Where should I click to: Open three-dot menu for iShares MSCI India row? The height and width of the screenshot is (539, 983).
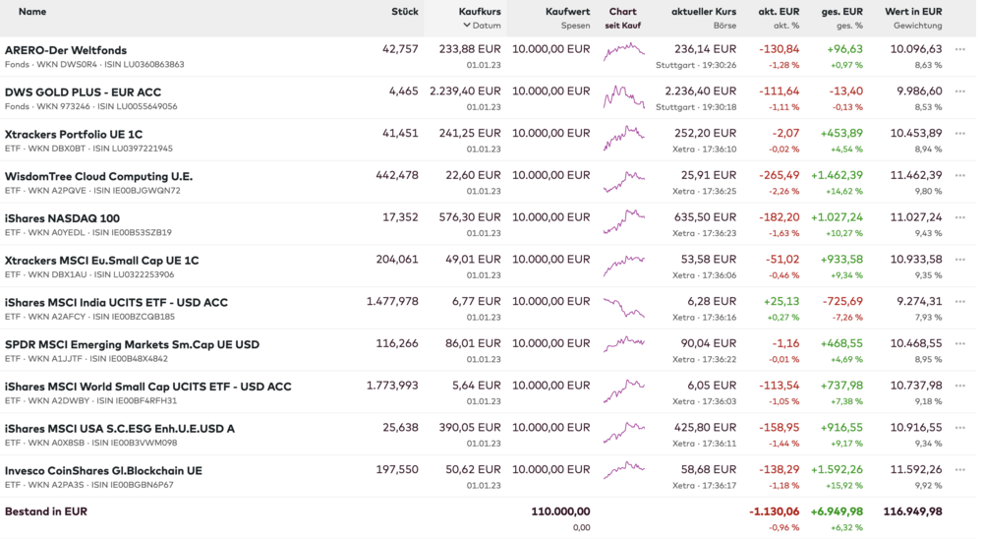tap(960, 302)
